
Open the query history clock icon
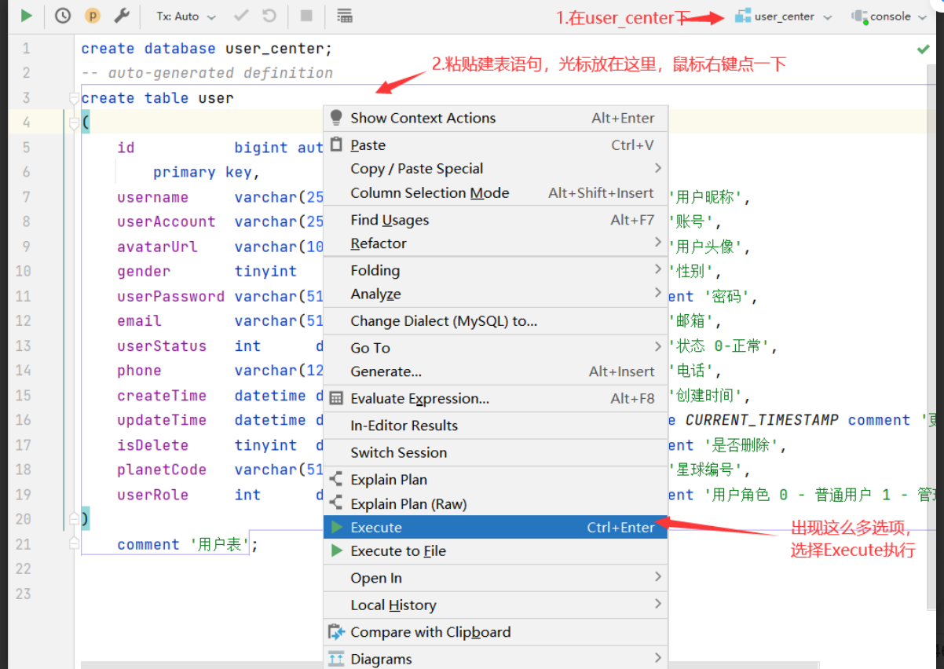(x=63, y=16)
